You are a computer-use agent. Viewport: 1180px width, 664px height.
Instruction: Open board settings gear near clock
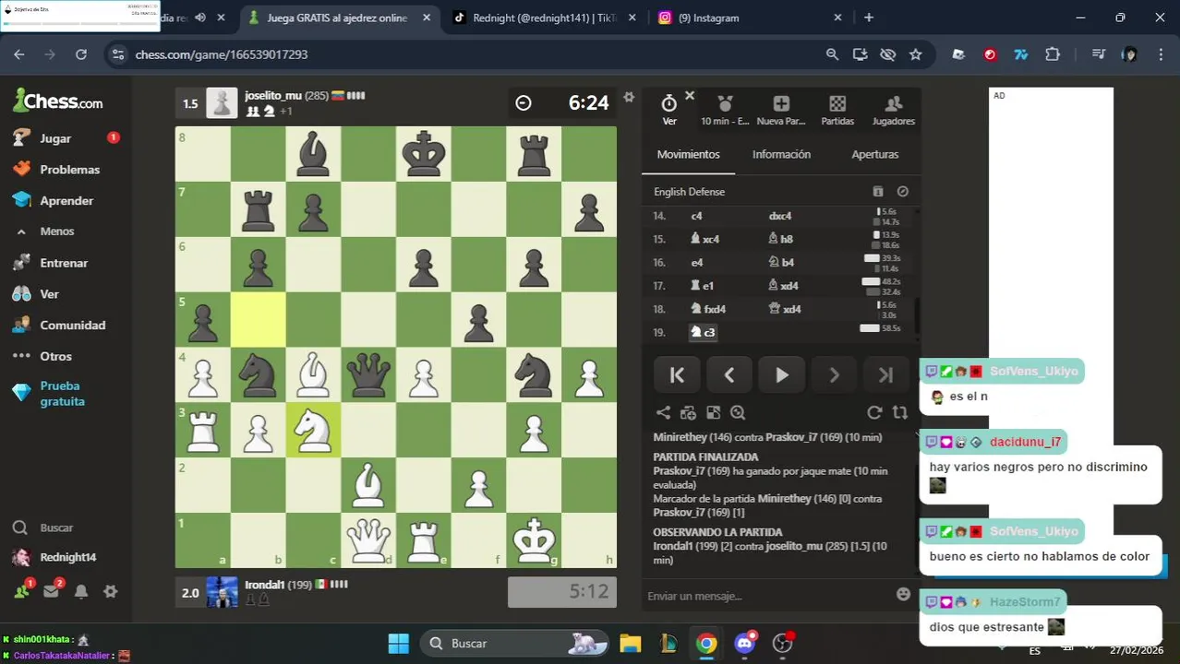click(x=629, y=97)
